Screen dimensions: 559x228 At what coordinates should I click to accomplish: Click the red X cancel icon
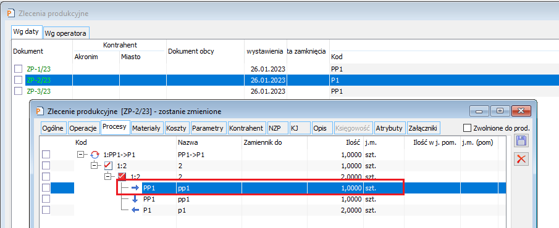[521, 159]
